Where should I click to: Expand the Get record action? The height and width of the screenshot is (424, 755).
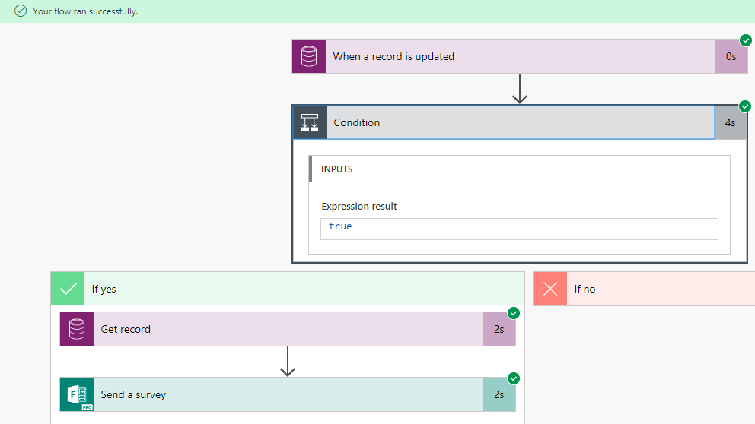[288, 329]
